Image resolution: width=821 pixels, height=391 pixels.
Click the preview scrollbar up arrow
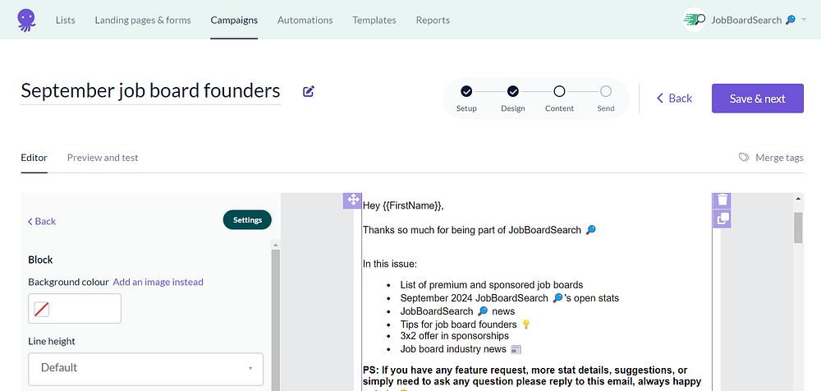pyautogui.click(x=798, y=199)
